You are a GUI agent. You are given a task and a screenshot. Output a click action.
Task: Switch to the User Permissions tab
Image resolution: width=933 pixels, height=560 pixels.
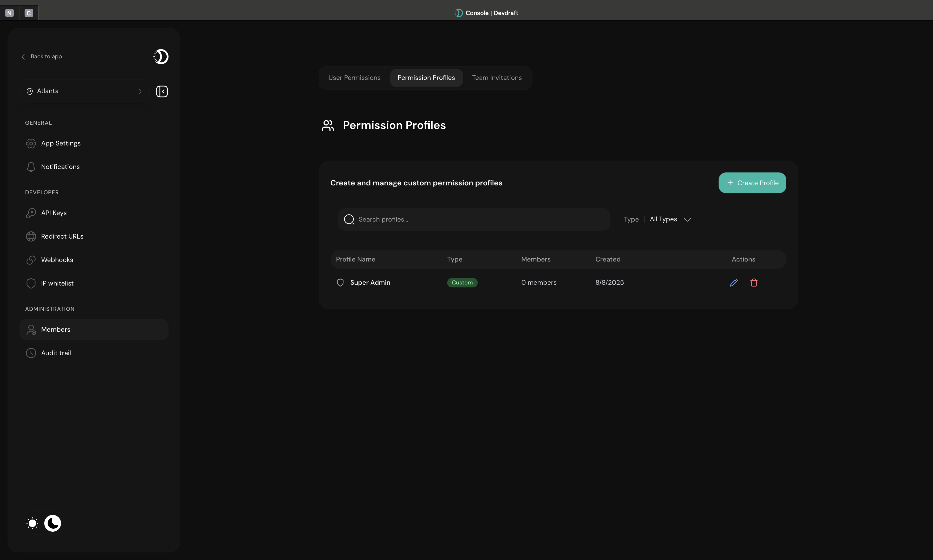(x=354, y=77)
